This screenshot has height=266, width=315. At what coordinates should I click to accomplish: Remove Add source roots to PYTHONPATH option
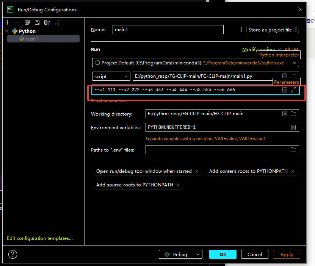[178, 185]
